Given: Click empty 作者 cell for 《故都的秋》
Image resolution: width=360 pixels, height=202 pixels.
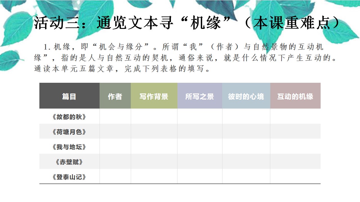Looking at the screenshot, I should [x=115, y=116].
